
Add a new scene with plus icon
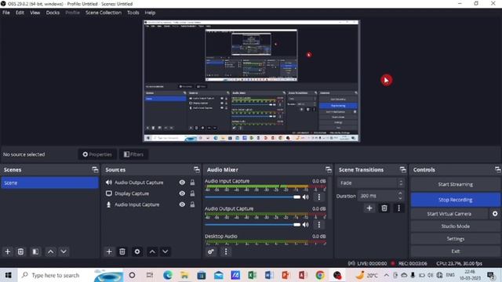(7, 251)
